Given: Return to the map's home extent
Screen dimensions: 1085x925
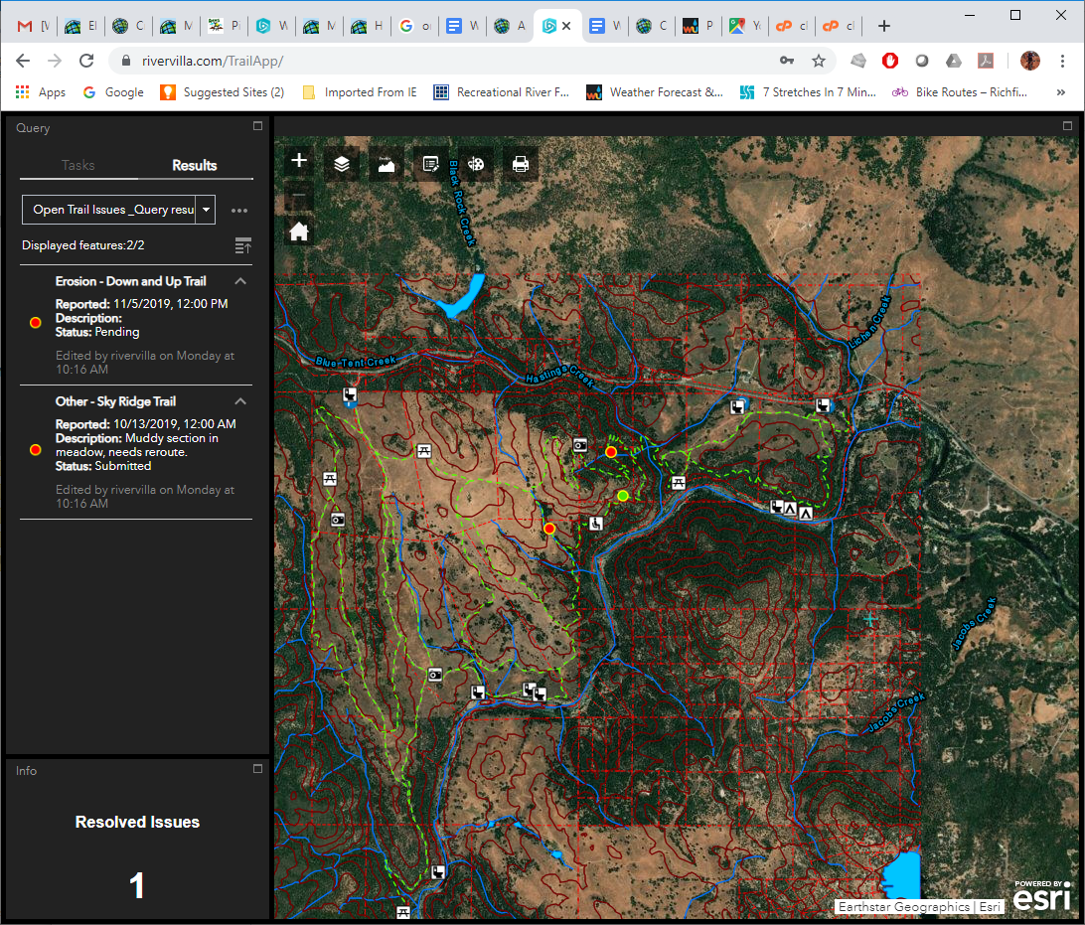Looking at the screenshot, I should click(x=299, y=232).
